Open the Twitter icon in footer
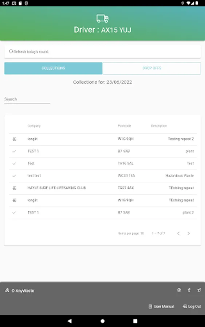 pyautogui.click(x=199, y=290)
